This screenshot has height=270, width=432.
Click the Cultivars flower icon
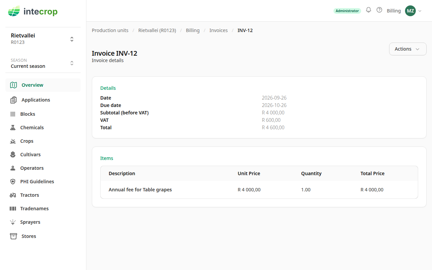[13, 155]
